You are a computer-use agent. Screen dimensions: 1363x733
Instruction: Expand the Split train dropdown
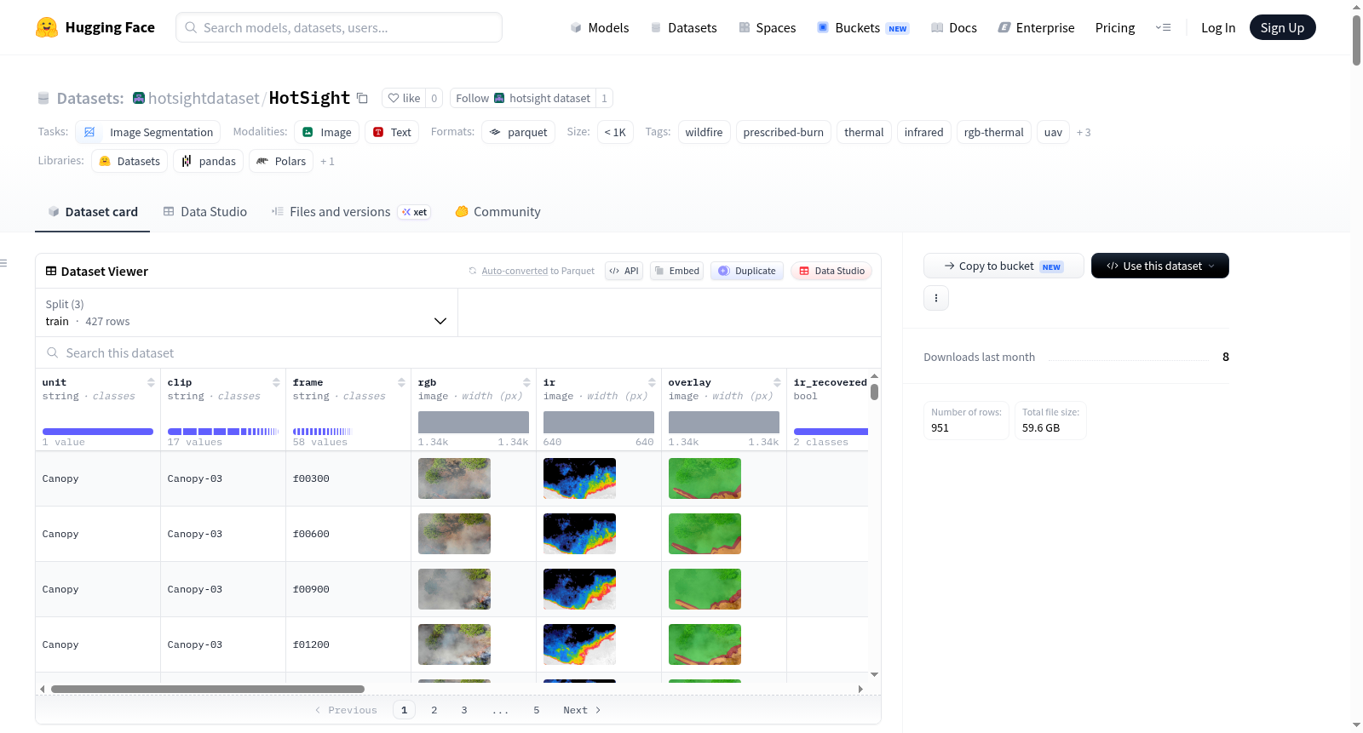point(247,312)
